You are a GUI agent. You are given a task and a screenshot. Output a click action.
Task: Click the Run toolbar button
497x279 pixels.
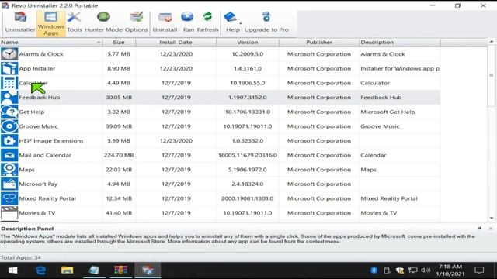(x=188, y=22)
